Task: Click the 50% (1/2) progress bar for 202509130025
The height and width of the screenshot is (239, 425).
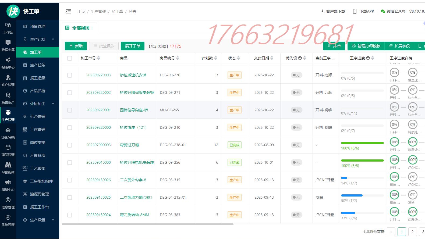Action: [362, 195]
